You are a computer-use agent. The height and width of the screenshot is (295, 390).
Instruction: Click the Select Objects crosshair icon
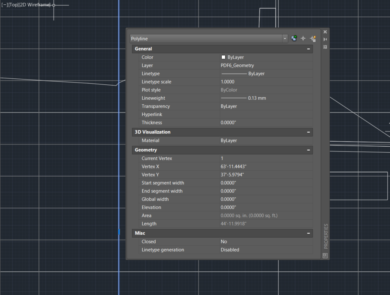click(303, 38)
